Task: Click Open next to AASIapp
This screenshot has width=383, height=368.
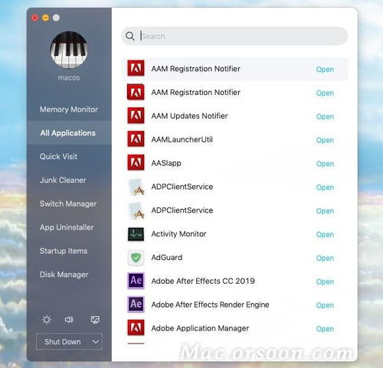Action: (325, 164)
